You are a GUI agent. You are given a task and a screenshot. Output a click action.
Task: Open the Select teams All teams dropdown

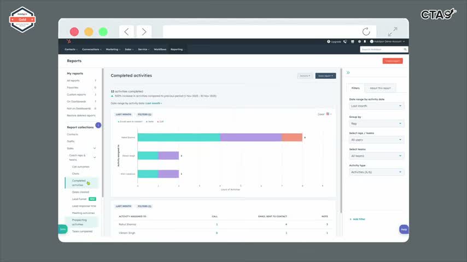(x=376, y=156)
